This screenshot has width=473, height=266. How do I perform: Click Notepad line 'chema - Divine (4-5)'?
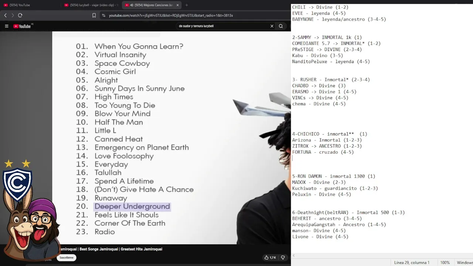tap(319, 104)
